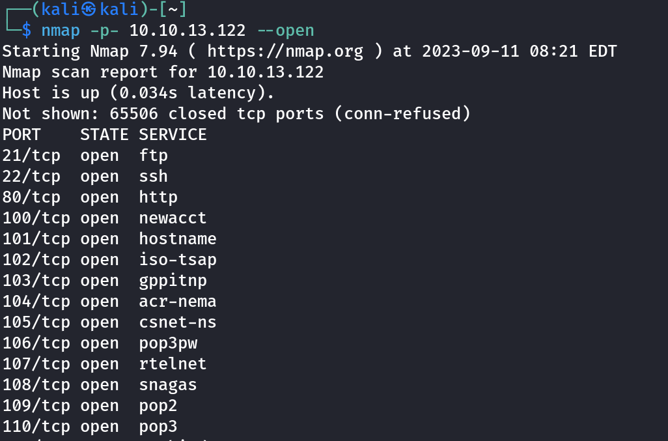The image size is (668, 441).
Task: Select the iso-tsap service name
Action: (x=178, y=260)
